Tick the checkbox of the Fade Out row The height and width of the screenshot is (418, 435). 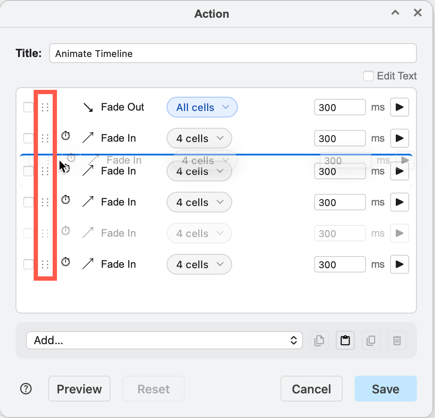(28, 107)
